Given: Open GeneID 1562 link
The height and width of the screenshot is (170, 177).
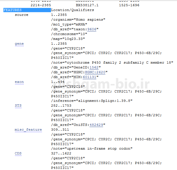Looking at the screenshot, I should click(x=94, y=67).
